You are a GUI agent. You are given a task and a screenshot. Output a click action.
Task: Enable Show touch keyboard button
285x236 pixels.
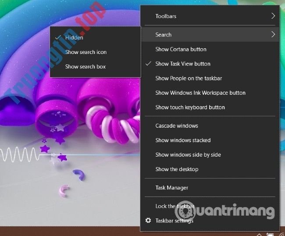tap(190, 107)
